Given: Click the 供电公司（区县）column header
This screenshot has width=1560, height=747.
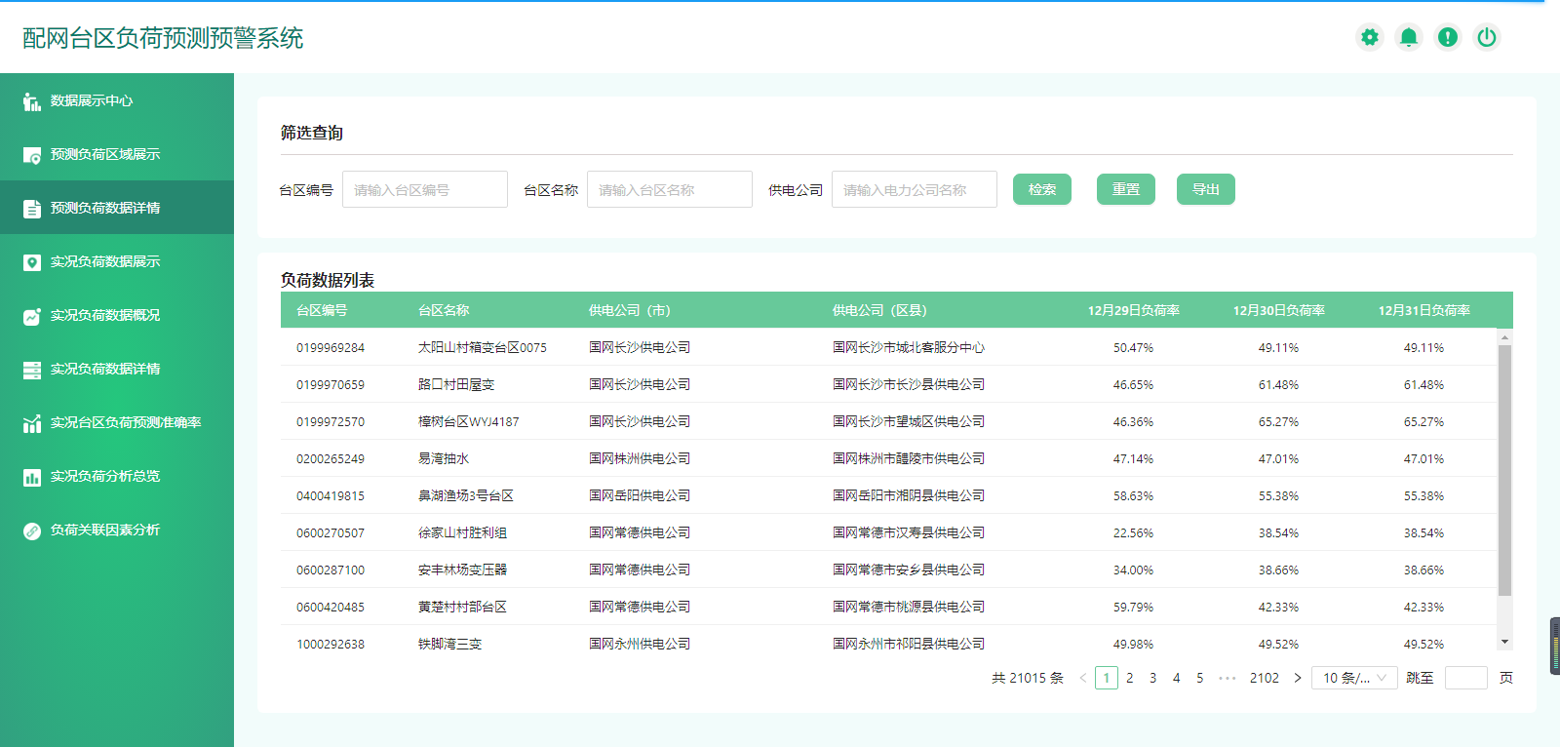Looking at the screenshot, I should coord(879,310).
